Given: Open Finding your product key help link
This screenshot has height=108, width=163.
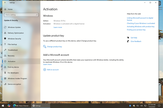Looking at the screenshot, I should tap(136, 30).
